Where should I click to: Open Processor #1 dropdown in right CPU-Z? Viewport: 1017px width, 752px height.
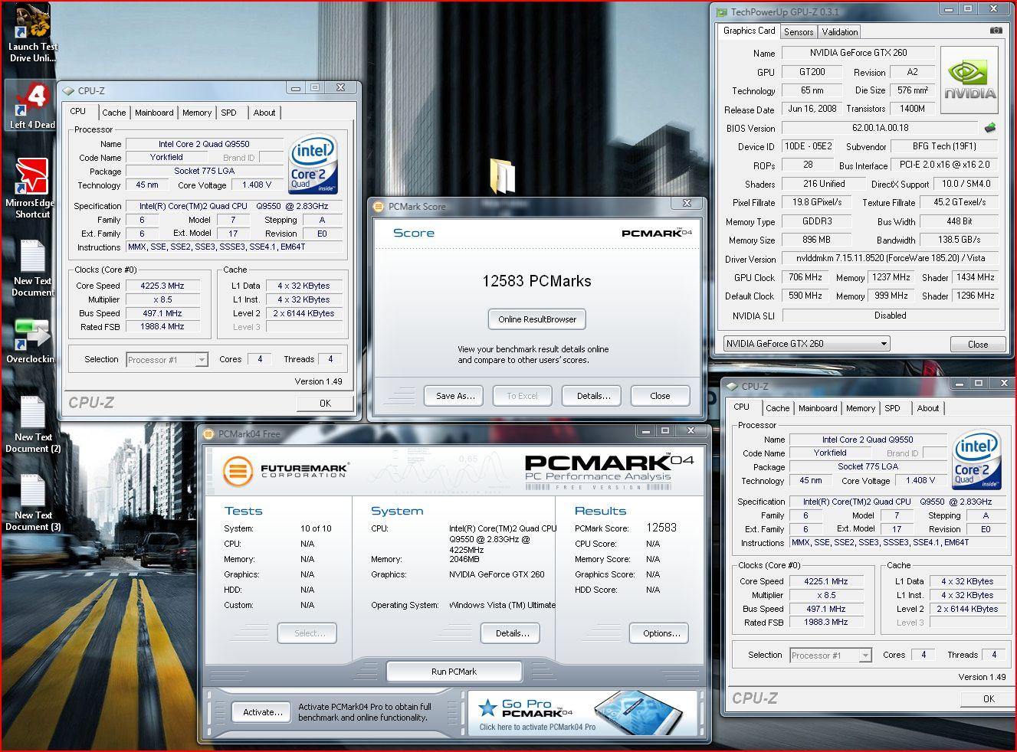[831, 655]
